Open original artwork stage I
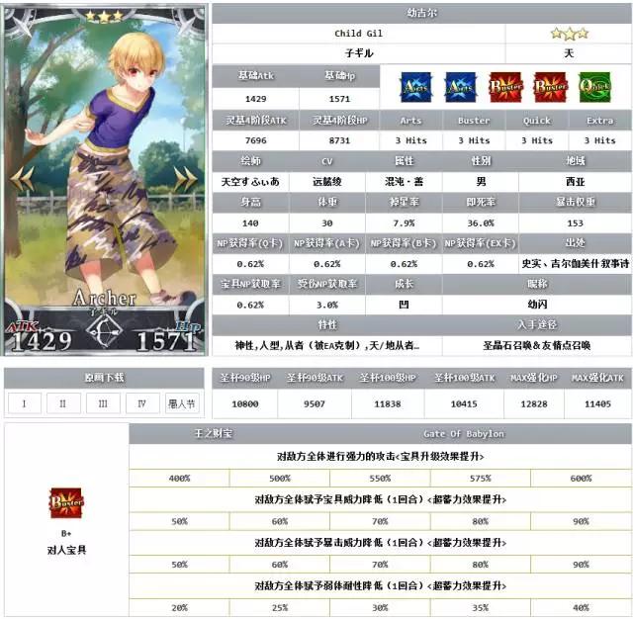This screenshot has height=619, width=633. pyautogui.click(x=24, y=403)
